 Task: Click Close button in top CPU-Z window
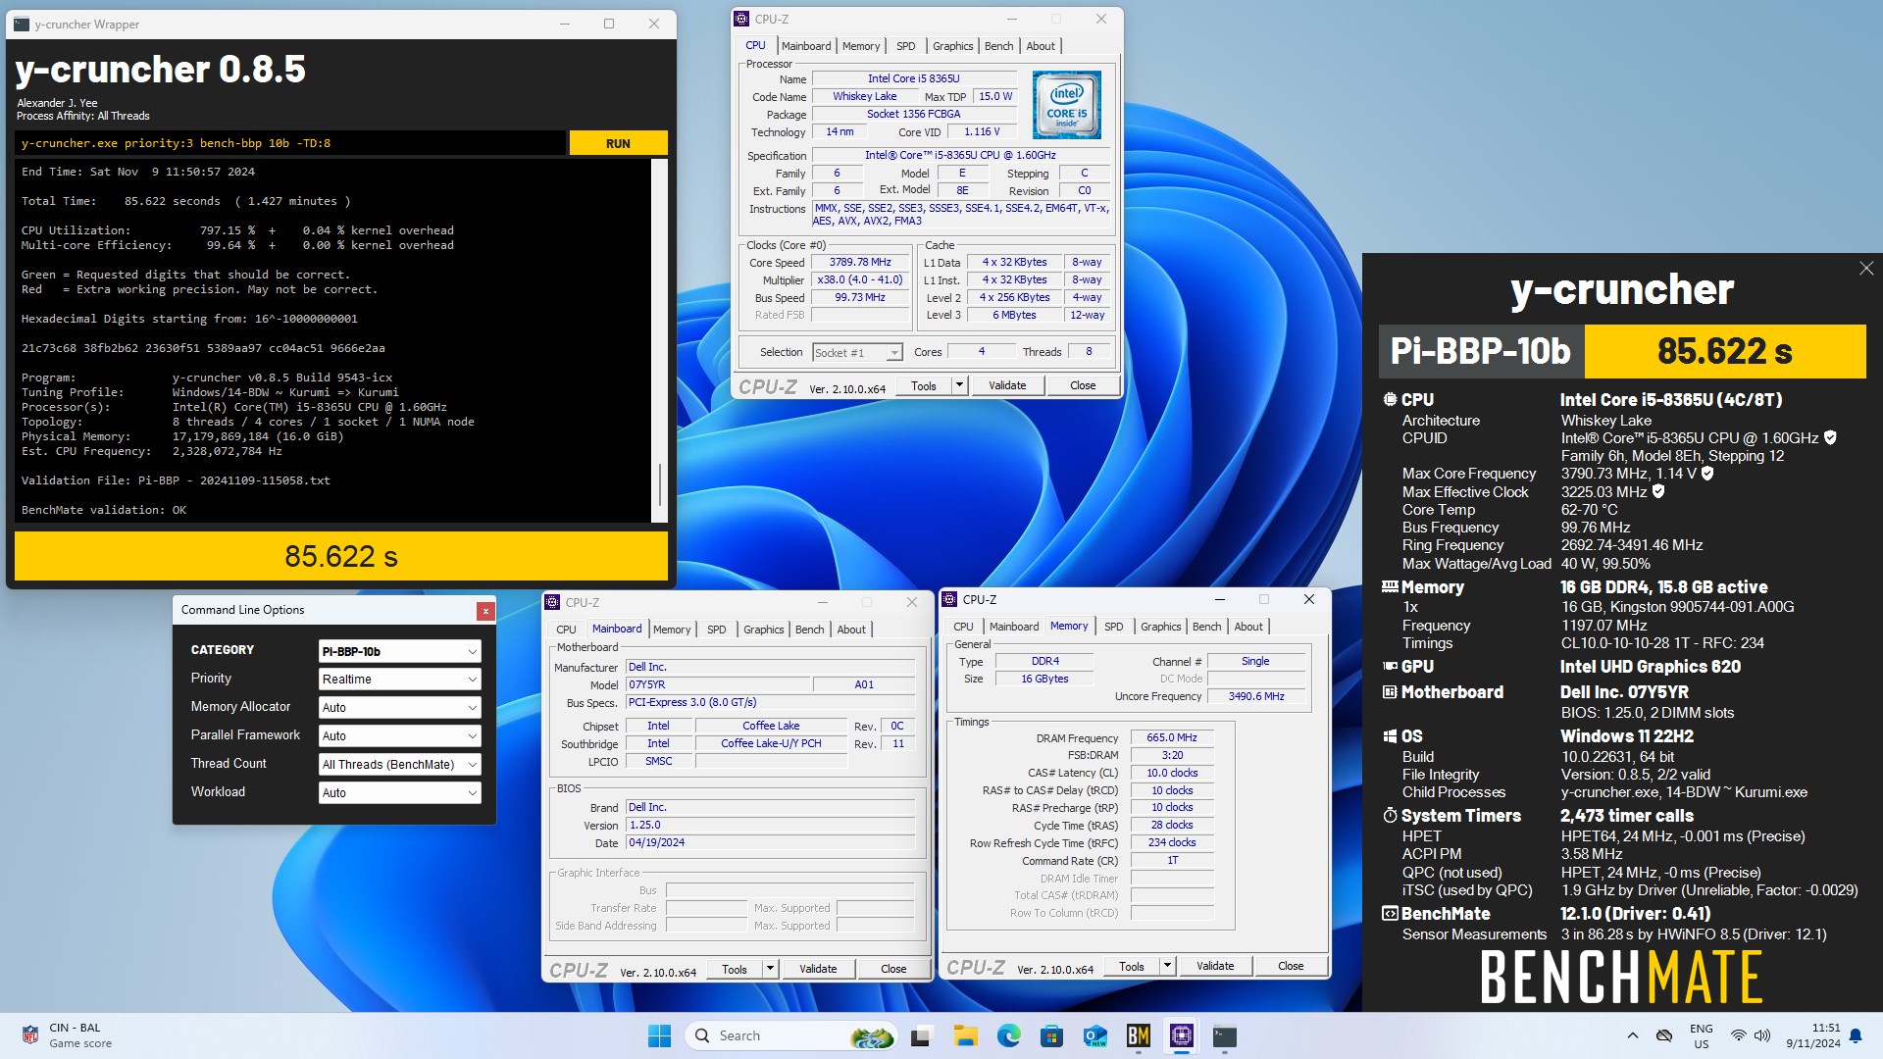(x=1083, y=386)
